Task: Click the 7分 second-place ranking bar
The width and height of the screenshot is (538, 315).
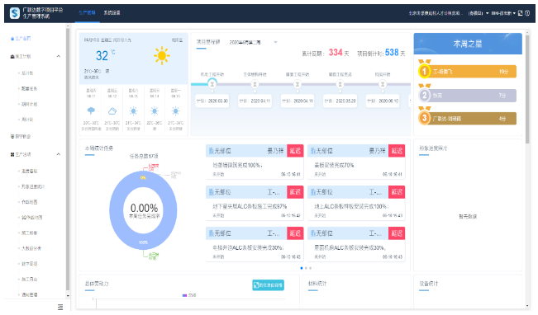Action: (x=472, y=95)
